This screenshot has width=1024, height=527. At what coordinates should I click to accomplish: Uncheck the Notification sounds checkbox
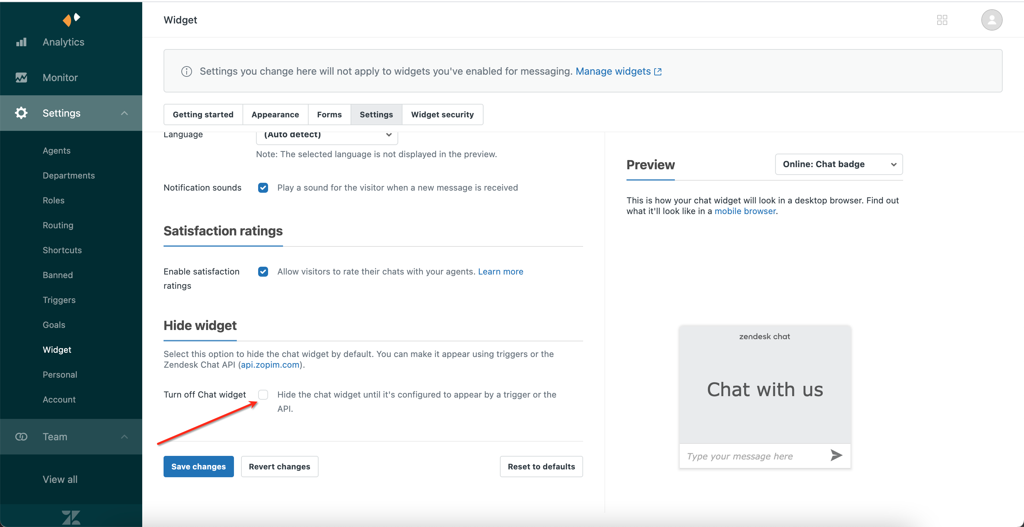263,188
